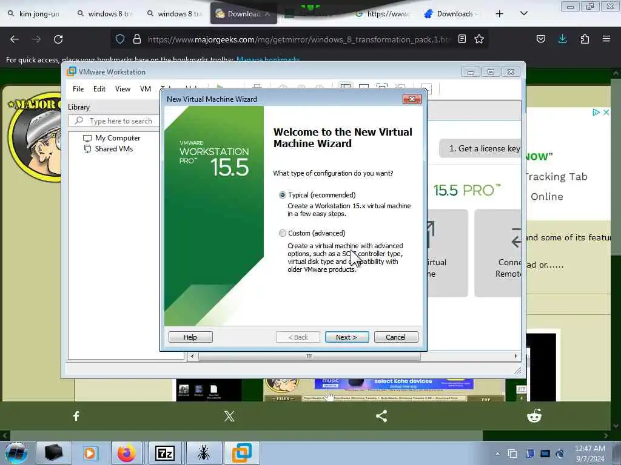Open the Edit menu in VMware Workstation
Screen dimensions: 621x465
pos(99,89)
